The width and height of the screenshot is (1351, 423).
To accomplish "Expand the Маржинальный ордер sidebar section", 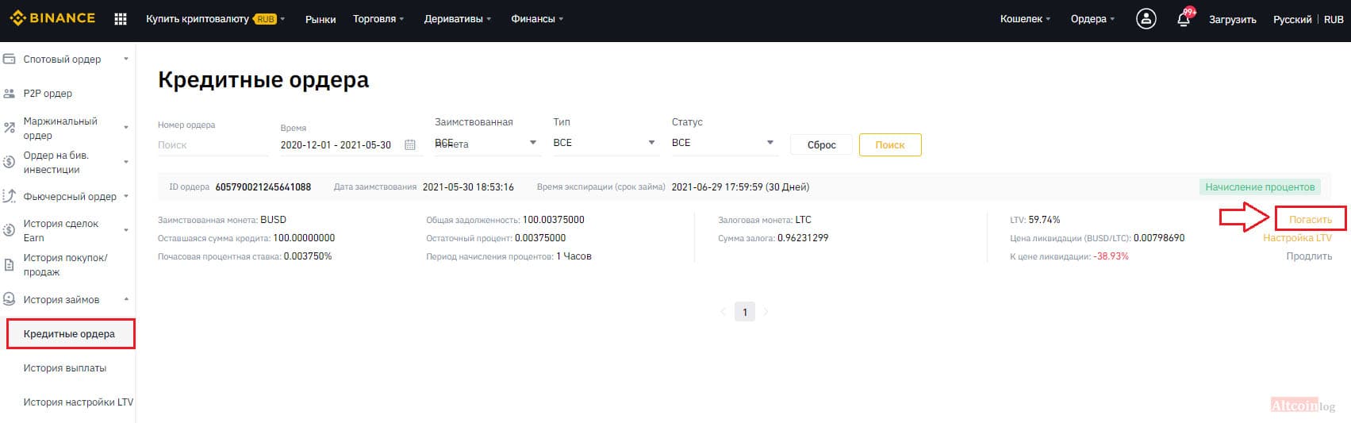I will 67,128.
